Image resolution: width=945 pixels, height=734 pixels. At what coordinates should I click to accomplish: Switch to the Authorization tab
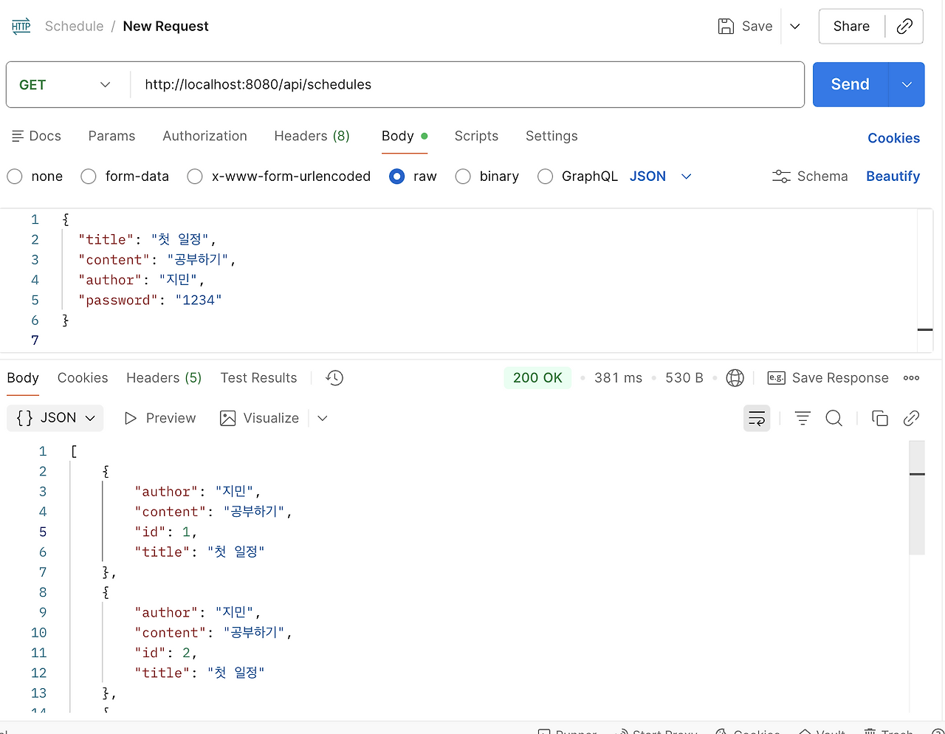[x=205, y=136]
